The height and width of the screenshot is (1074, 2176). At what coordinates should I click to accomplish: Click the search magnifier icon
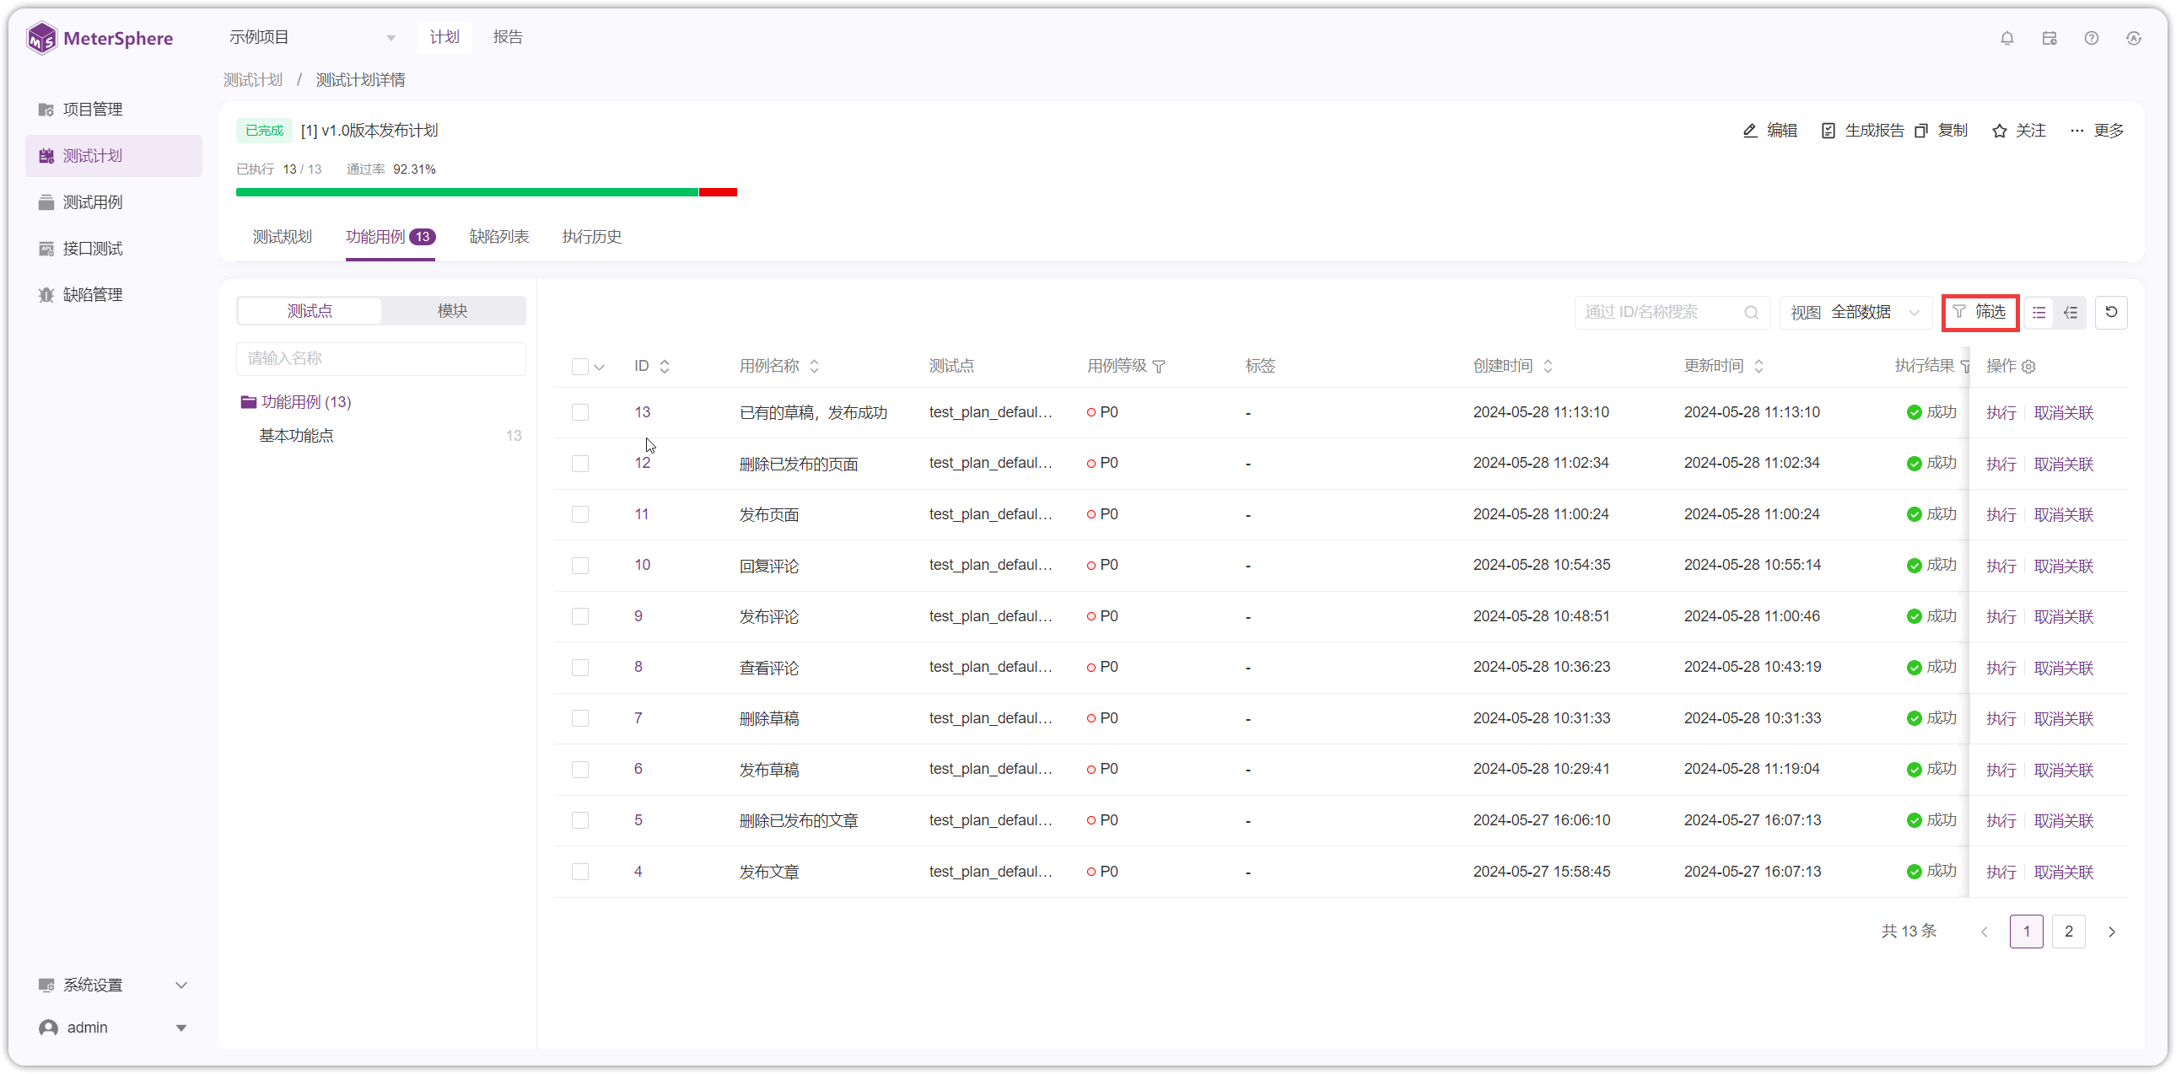coord(1751,313)
